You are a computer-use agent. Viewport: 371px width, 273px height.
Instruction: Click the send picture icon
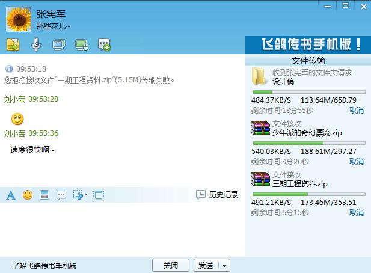coord(44,195)
